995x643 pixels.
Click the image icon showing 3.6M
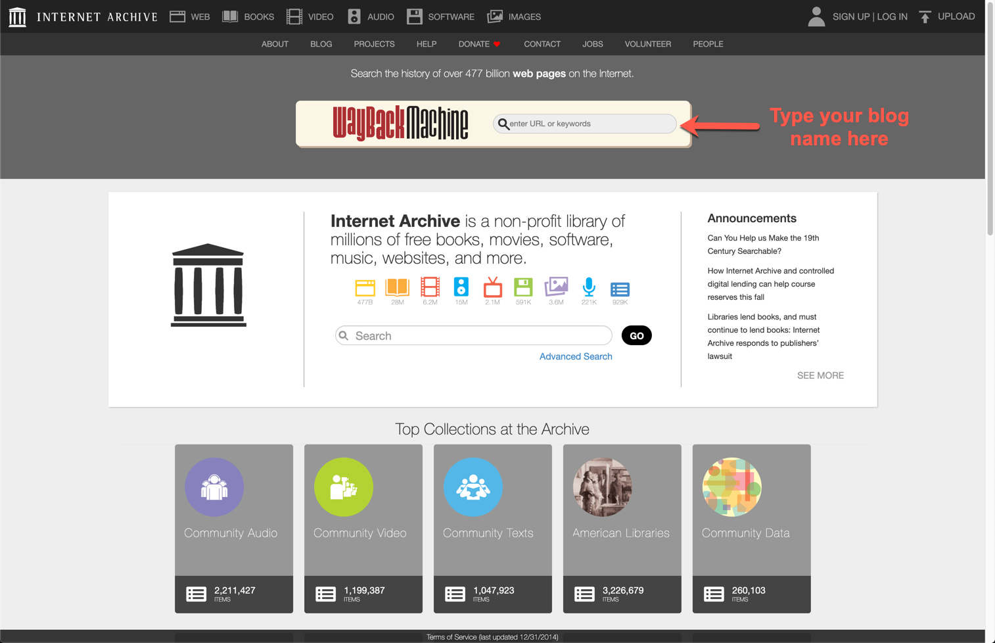point(556,287)
